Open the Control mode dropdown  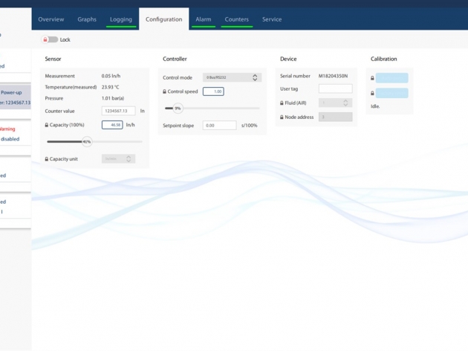tap(232, 77)
